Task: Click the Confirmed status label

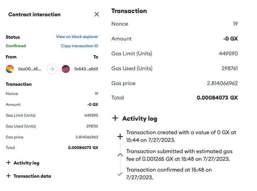Action: (x=16, y=46)
